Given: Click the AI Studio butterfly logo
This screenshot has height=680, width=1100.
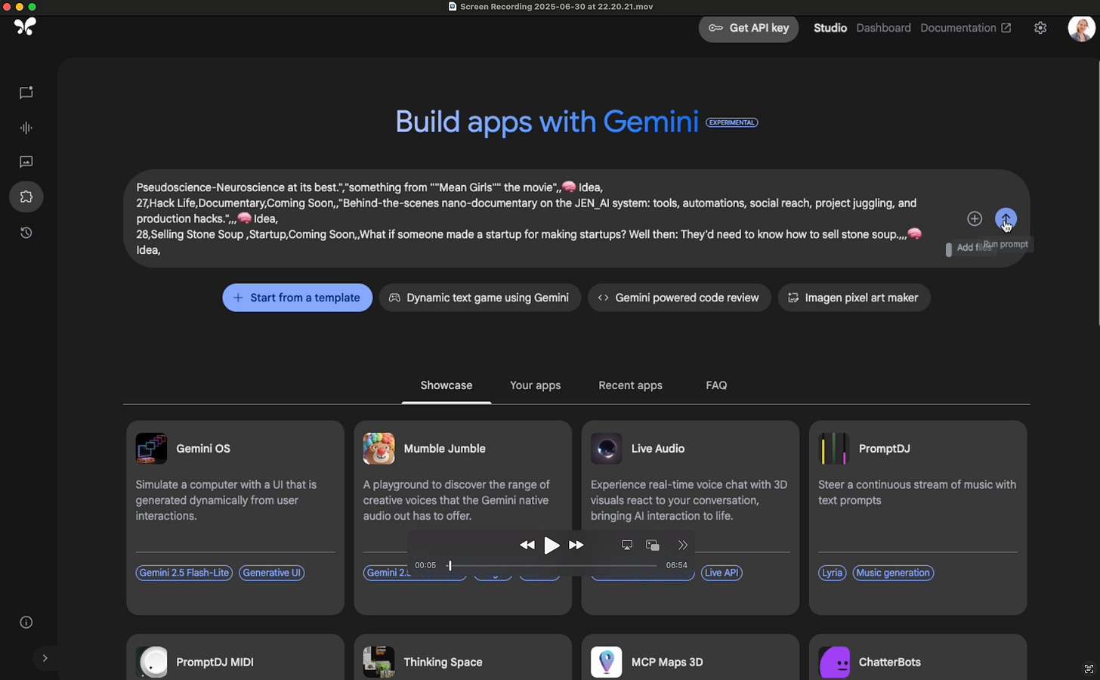Looking at the screenshot, I should pos(25,26).
